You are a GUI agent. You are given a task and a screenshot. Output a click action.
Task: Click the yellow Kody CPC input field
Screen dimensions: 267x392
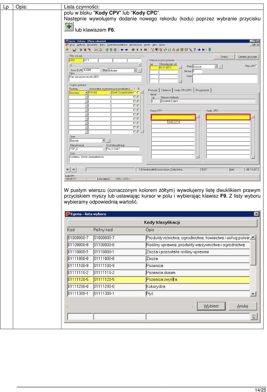coord(228,117)
